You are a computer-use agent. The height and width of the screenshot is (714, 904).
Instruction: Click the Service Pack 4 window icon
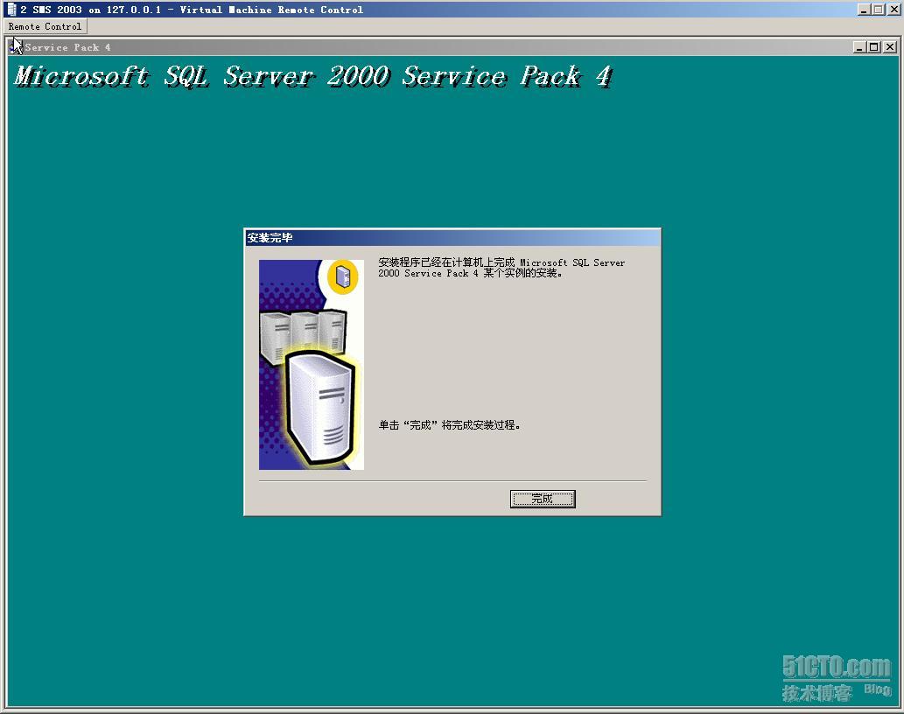tap(16, 47)
